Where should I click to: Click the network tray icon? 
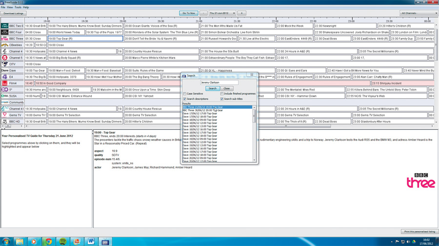[x=403, y=242]
